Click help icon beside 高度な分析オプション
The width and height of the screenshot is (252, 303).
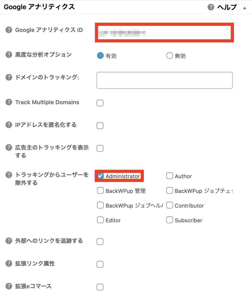(x=9, y=55)
